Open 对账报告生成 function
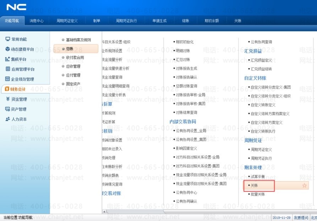The width and height of the screenshot is (317, 221). point(186,69)
